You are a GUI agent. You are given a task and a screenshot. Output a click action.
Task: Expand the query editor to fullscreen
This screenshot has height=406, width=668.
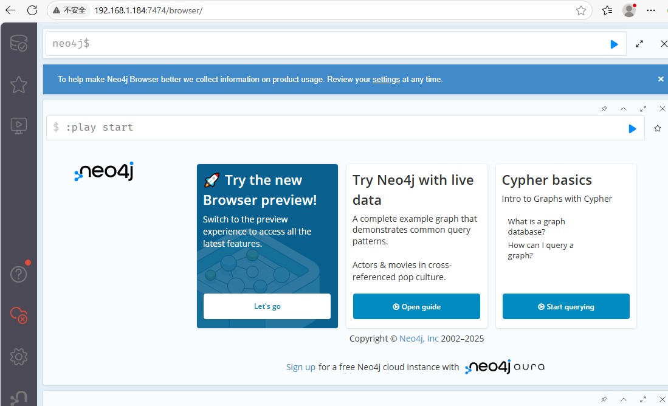tap(639, 43)
